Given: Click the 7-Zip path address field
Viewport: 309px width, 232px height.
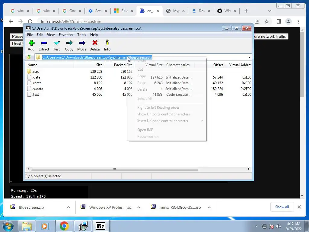Looking at the screenshot, I should point(142,57).
